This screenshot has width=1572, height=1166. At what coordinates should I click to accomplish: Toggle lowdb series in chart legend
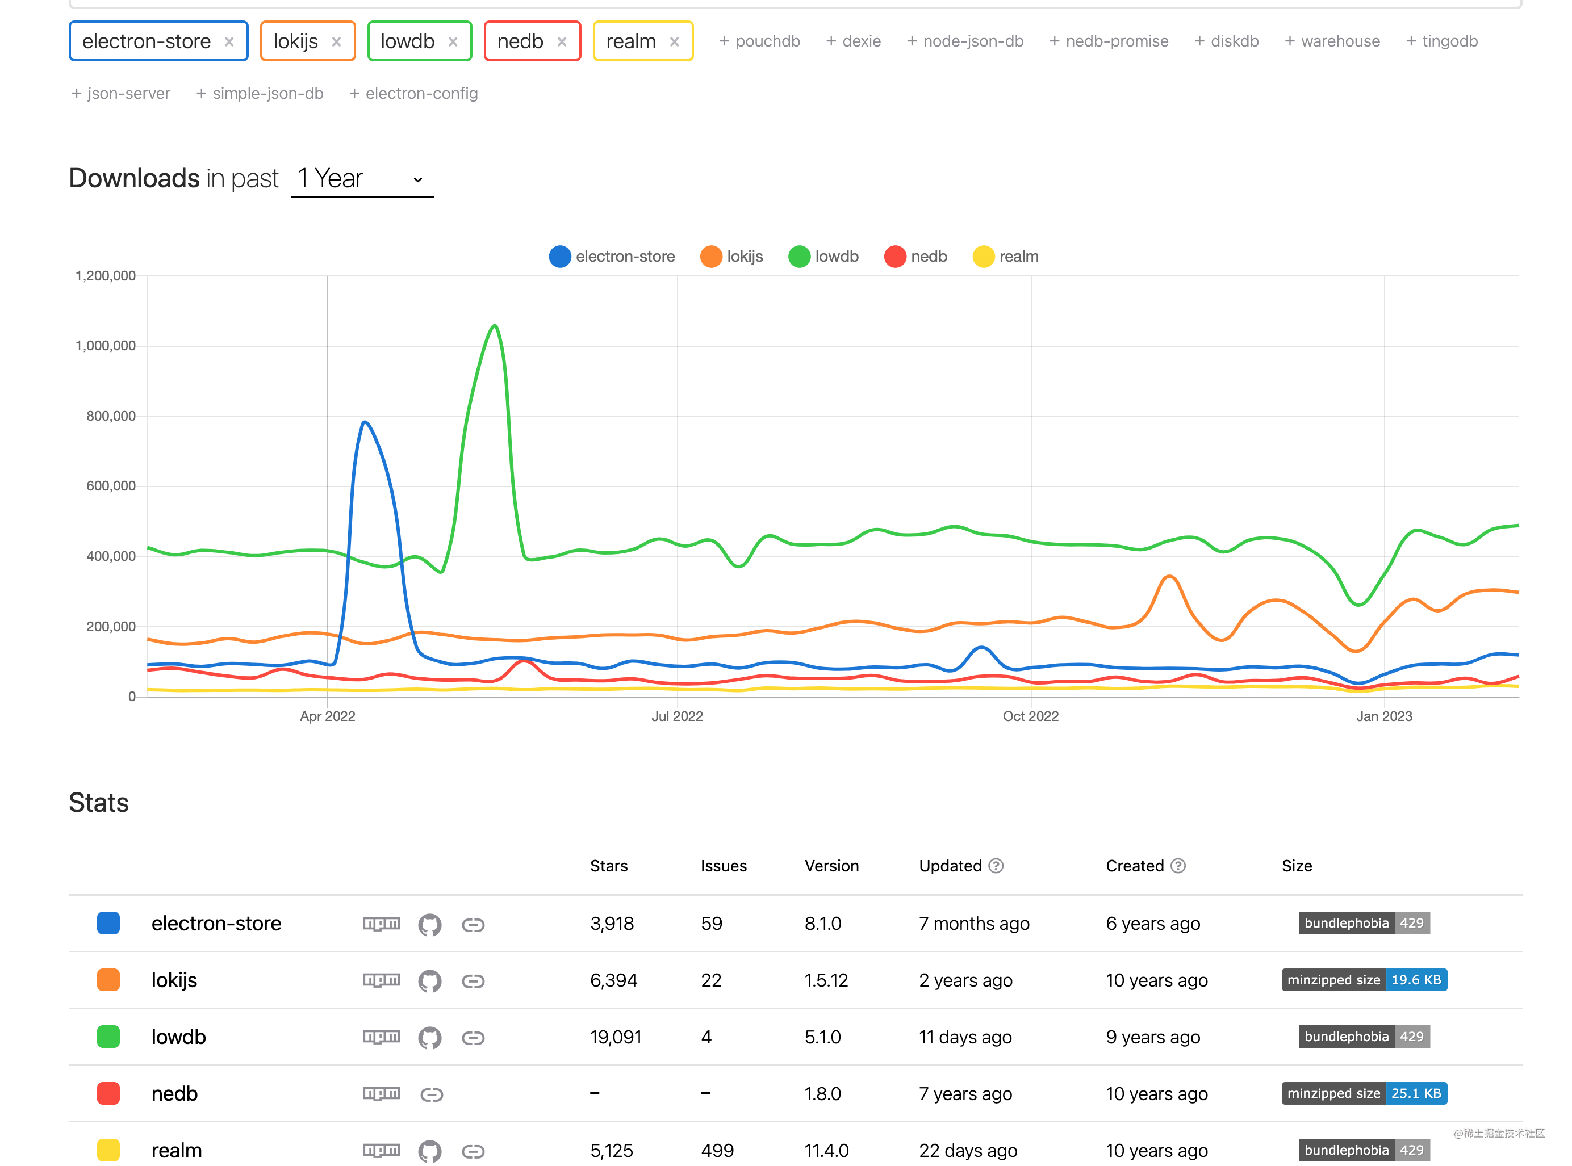point(823,257)
